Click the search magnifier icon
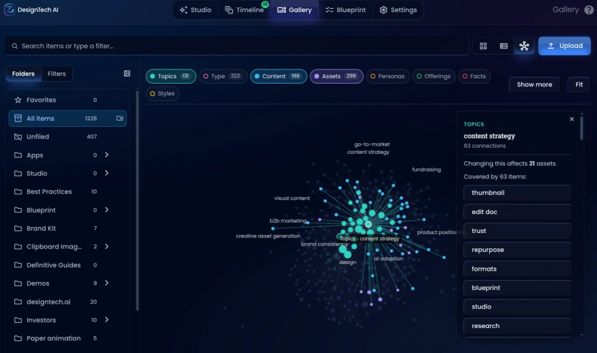 coord(14,46)
